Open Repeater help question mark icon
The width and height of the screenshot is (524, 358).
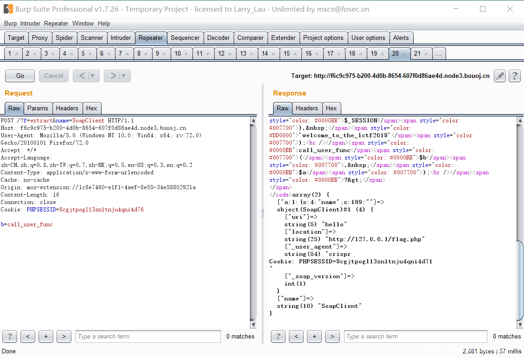[x=515, y=76]
